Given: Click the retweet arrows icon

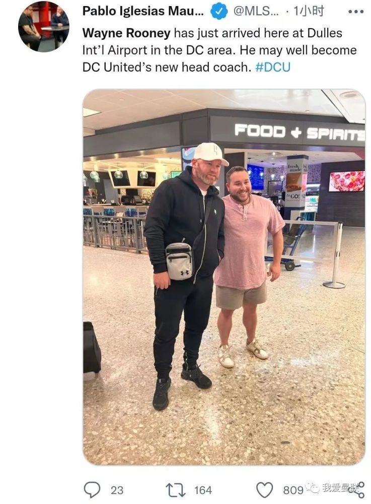Looking at the screenshot, I should click(176, 490).
